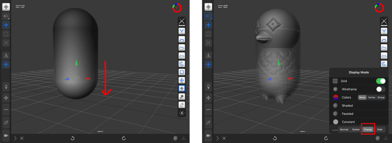This screenshot has width=392, height=143.
Task: Tap lightbulb icon in right screenshot
Action: pyautogui.click(x=208, y=87)
